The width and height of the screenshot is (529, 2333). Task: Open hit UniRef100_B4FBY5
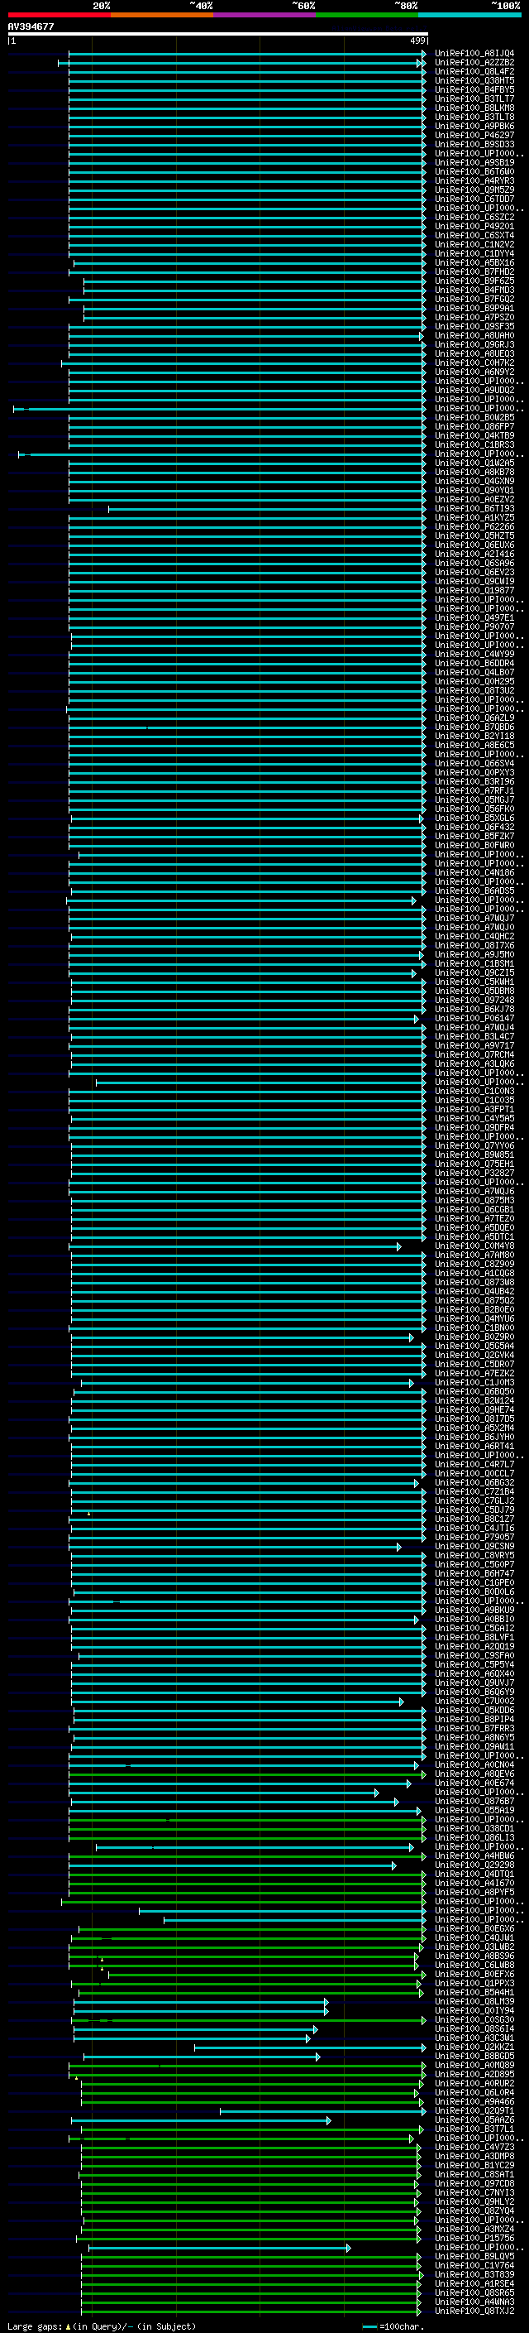click(x=474, y=89)
